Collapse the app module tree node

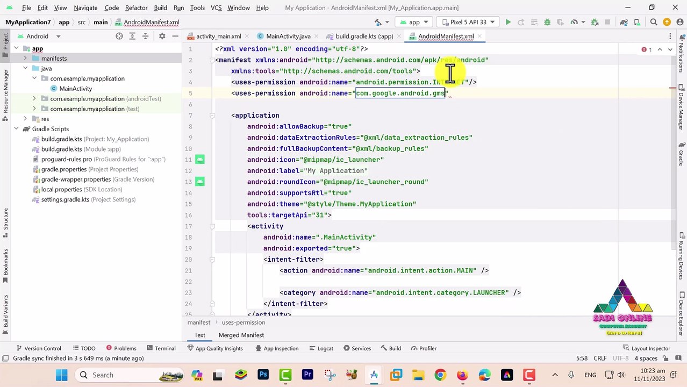tap(16, 48)
